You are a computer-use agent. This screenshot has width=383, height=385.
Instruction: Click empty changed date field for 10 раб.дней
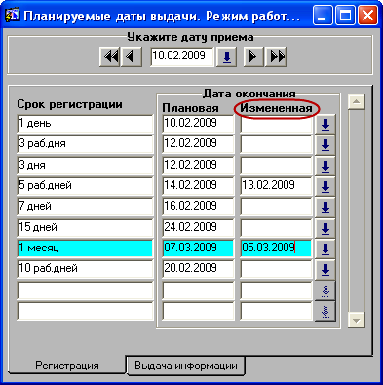click(276, 269)
